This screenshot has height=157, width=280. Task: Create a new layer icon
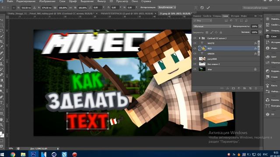[250, 88]
